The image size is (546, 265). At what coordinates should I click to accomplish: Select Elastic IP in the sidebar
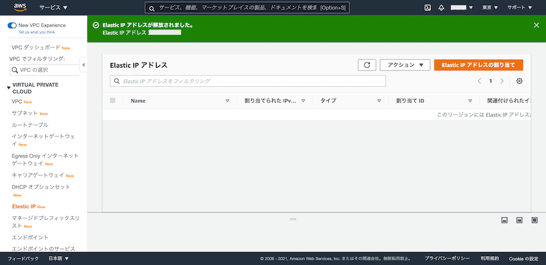(24, 206)
